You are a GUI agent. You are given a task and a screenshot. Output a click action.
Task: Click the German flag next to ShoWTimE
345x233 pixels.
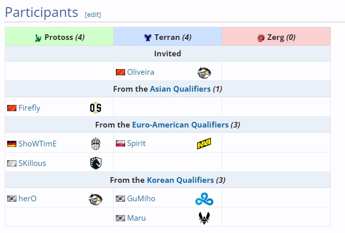(12, 143)
